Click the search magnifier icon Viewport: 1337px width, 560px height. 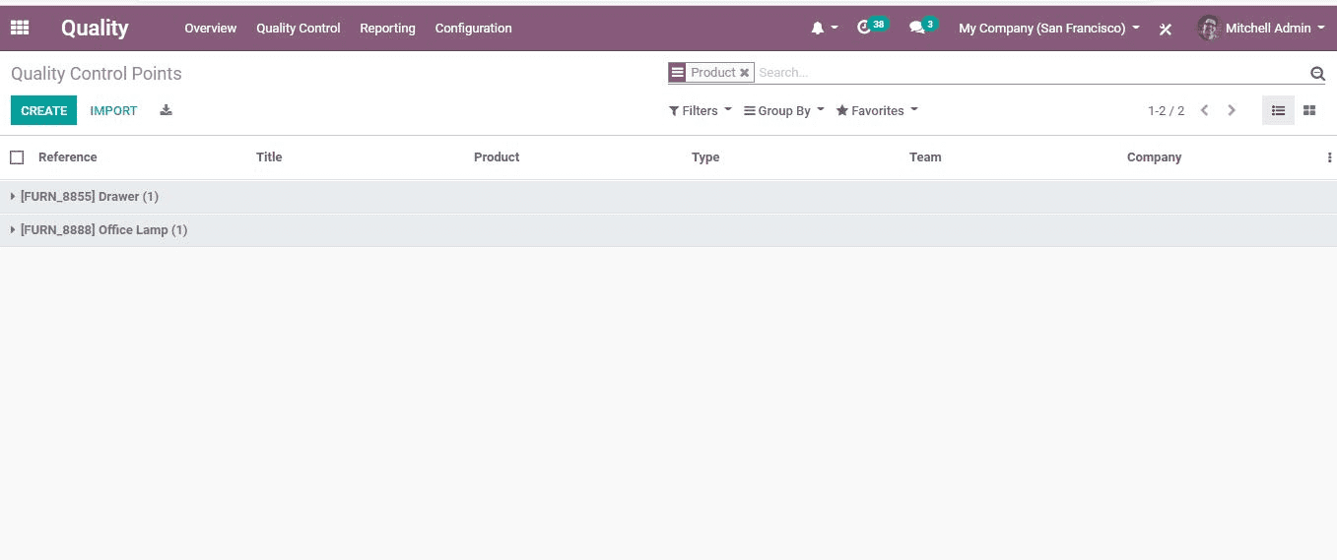pyautogui.click(x=1317, y=73)
